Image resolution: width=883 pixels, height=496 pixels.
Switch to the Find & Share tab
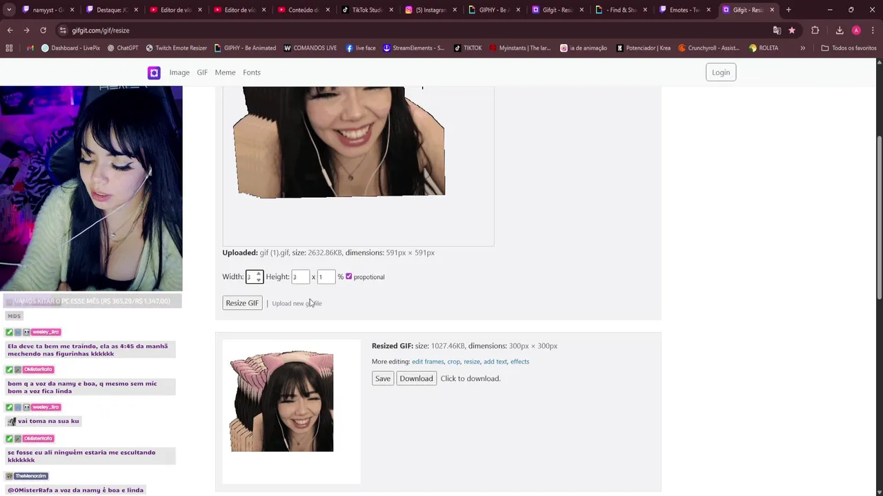click(622, 10)
